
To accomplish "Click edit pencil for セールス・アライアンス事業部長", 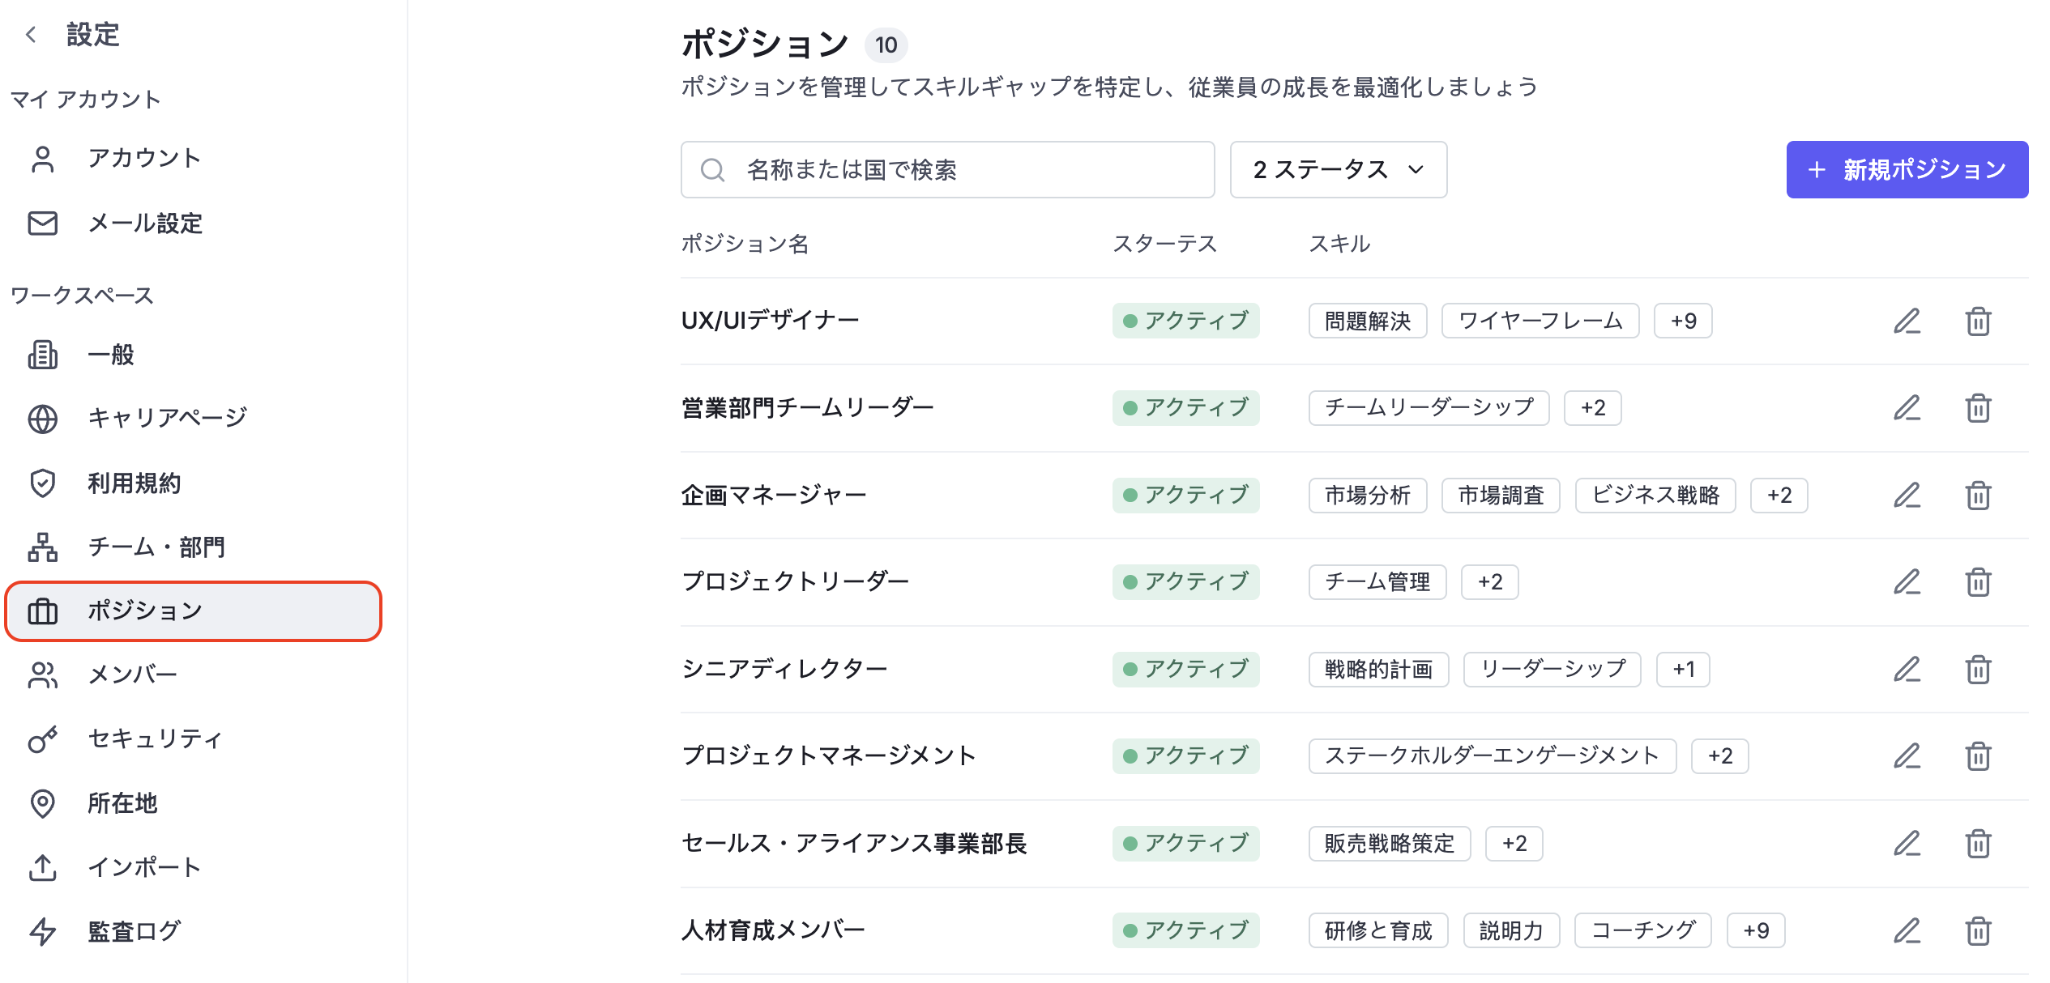I will tap(1907, 844).
